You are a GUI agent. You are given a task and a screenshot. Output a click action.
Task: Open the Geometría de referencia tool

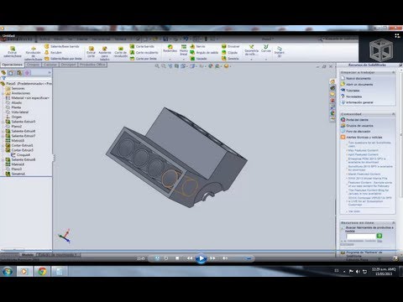251,50
